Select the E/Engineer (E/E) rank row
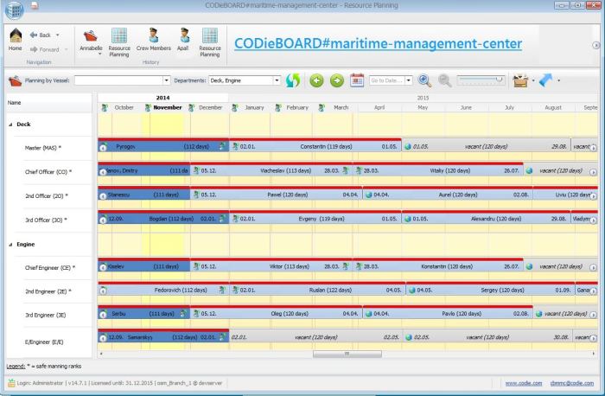 [44, 342]
